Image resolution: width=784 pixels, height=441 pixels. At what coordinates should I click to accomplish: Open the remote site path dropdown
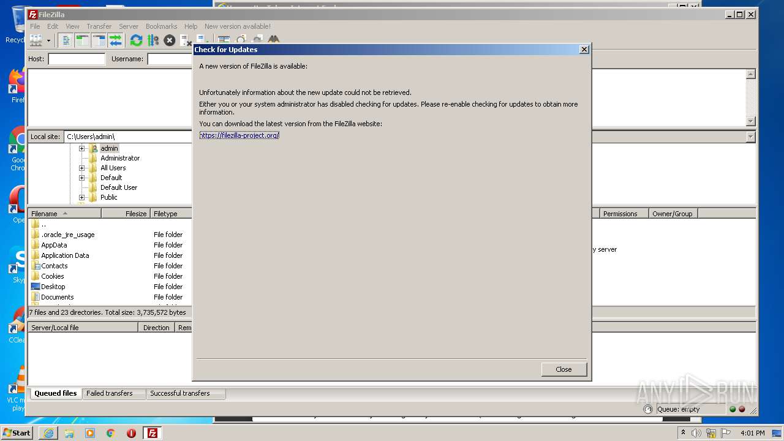(x=751, y=137)
